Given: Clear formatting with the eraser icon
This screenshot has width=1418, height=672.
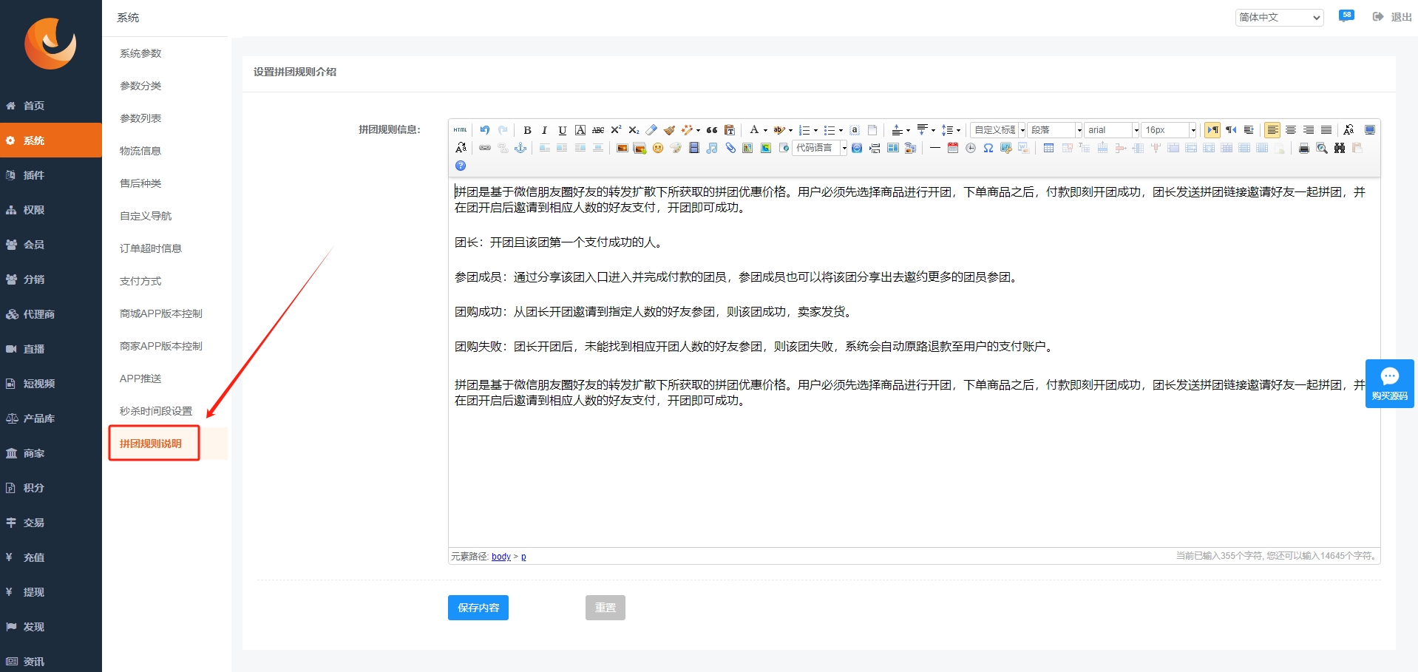Looking at the screenshot, I should pos(651,130).
